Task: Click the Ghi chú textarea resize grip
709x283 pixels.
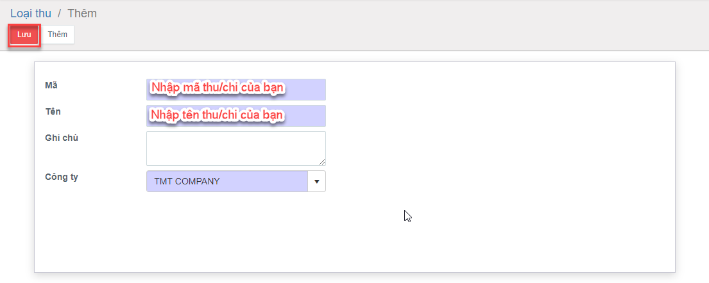Action: pyautogui.click(x=322, y=162)
